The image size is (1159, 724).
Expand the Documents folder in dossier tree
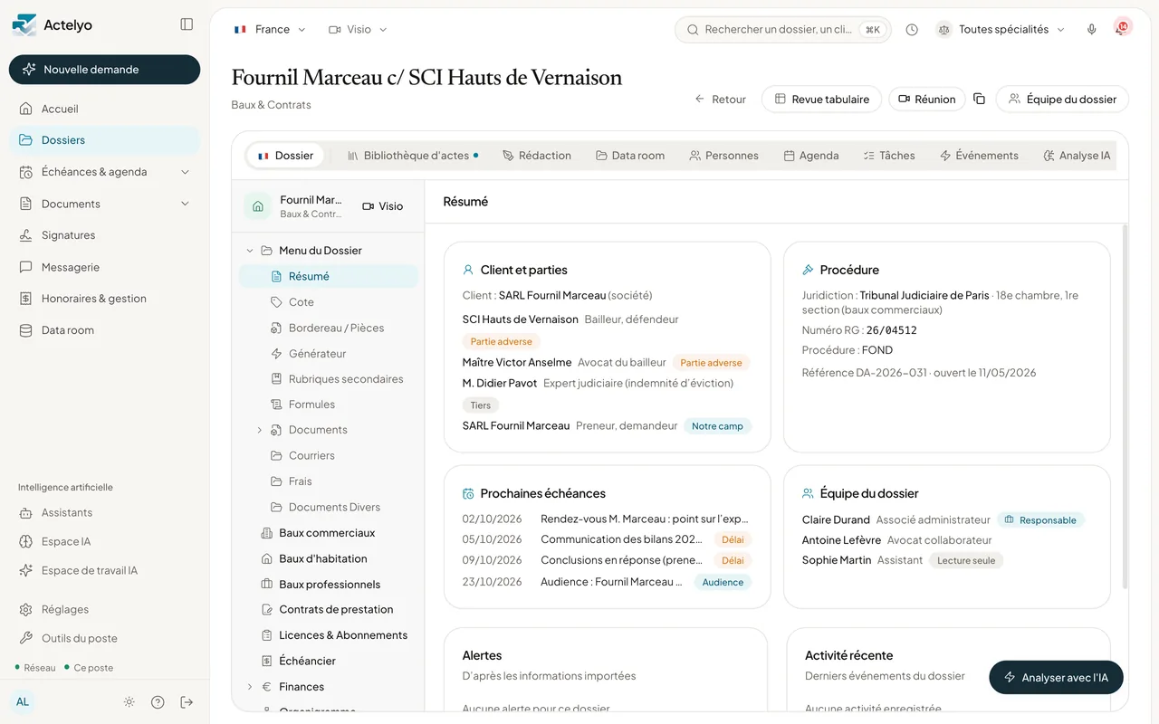point(260,430)
